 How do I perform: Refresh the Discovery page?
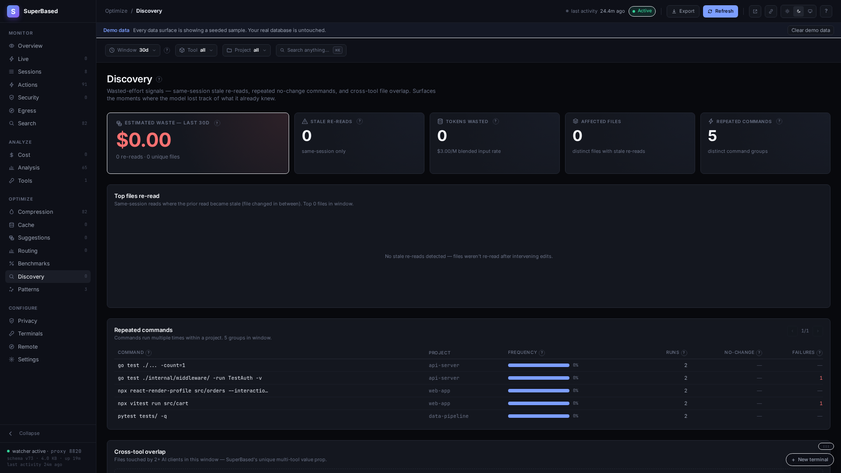tap(720, 11)
